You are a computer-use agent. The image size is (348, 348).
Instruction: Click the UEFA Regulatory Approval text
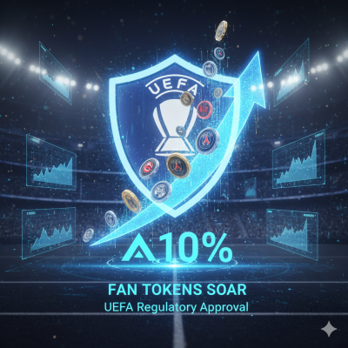coord(177,307)
